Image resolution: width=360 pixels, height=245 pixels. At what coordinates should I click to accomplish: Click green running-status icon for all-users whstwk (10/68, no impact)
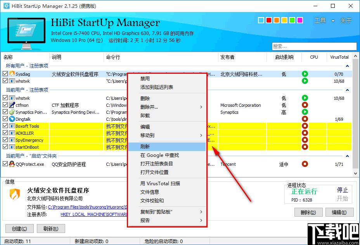pyautogui.click(x=305, y=81)
